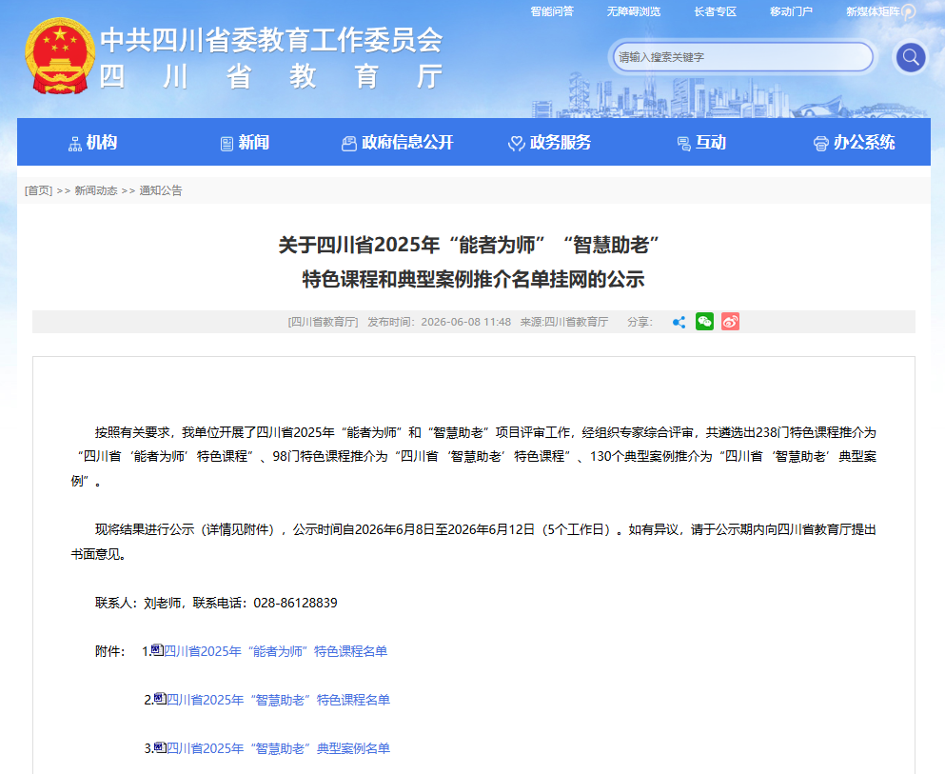Go to 通知公告 breadcrumb
The height and width of the screenshot is (774, 945).
161,190
